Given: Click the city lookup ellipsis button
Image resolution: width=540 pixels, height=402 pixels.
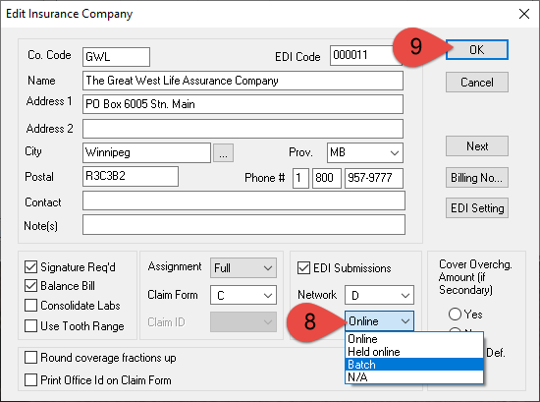Looking at the screenshot, I should 223,152.
